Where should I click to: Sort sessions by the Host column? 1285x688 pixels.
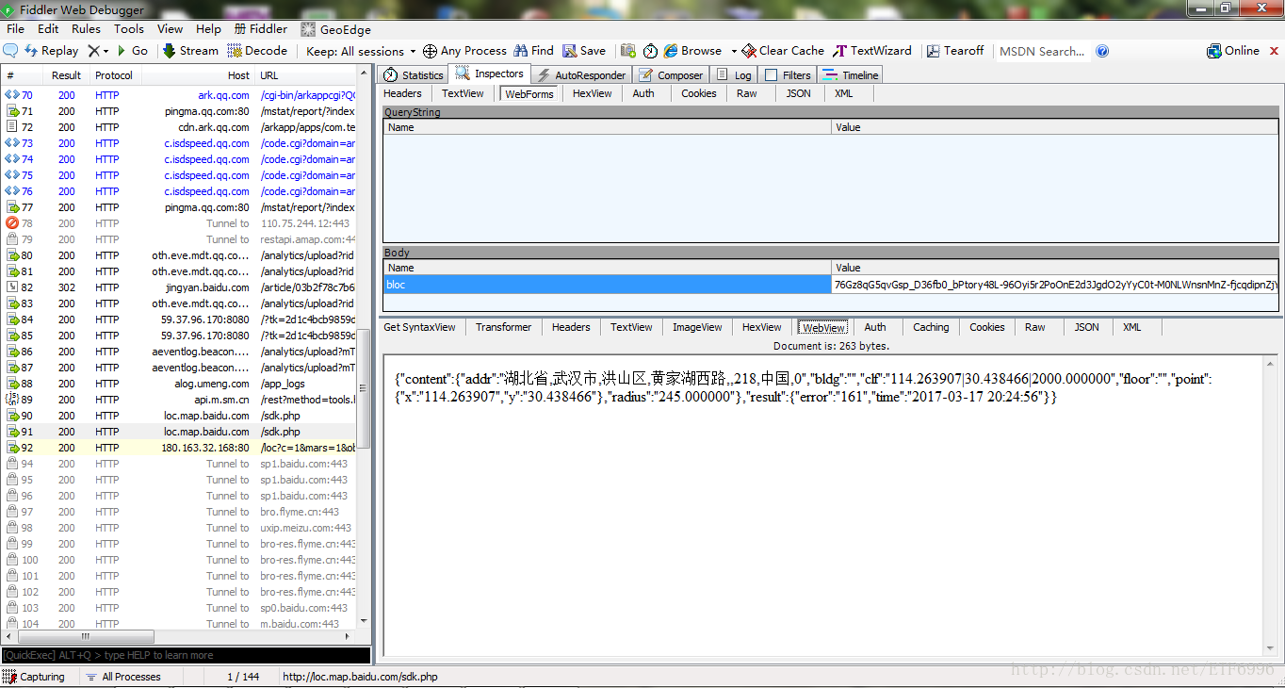click(x=198, y=75)
